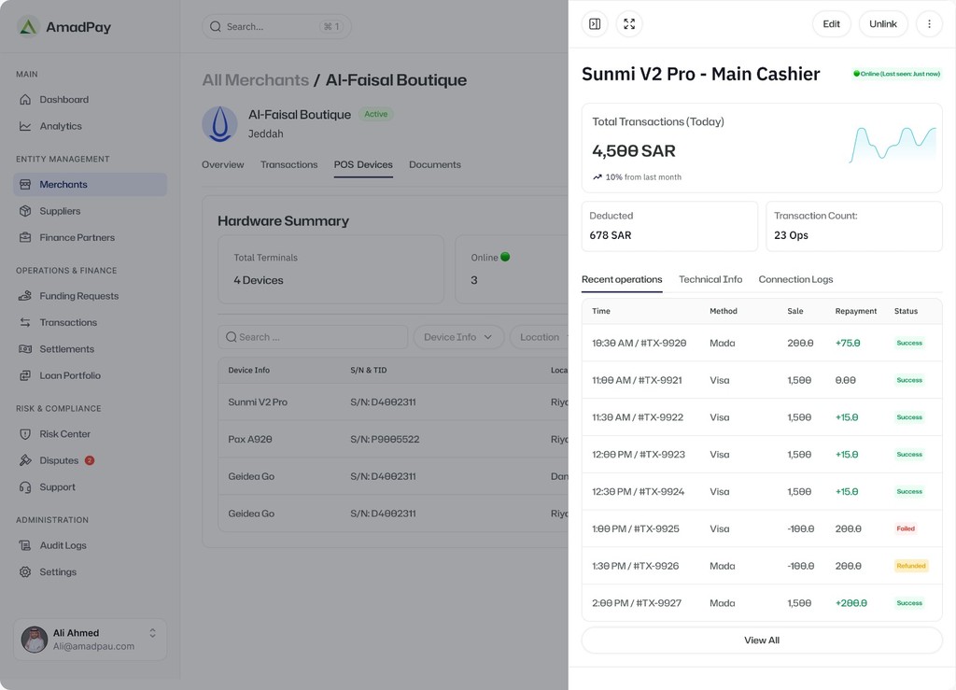Click View All operations button
The height and width of the screenshot is (690, 956).
click(762, 641)
